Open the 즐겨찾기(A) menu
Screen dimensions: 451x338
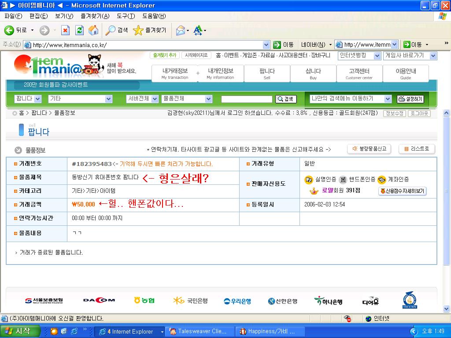tap(95, 16)
